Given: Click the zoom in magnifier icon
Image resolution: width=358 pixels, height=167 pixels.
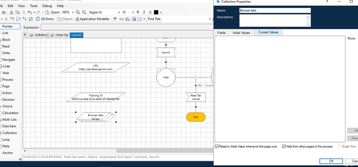Looking at the screenshot, I should (78, 12).
